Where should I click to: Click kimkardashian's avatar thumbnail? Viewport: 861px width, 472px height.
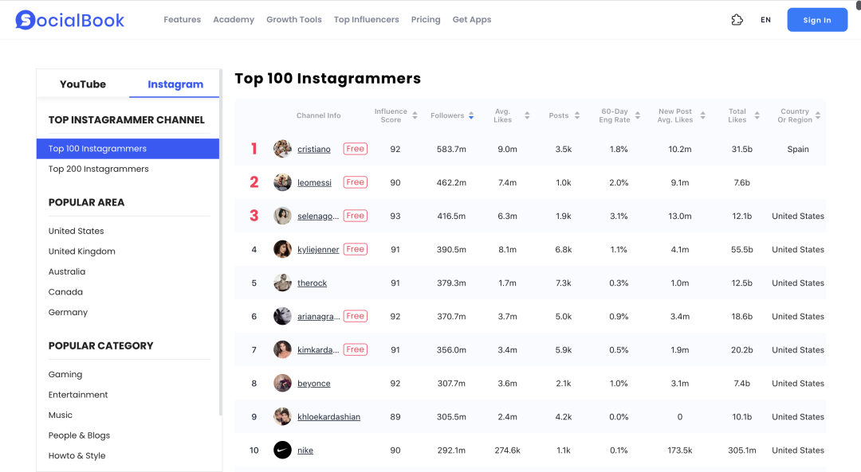pyautogui.click(x=282, y=349)
